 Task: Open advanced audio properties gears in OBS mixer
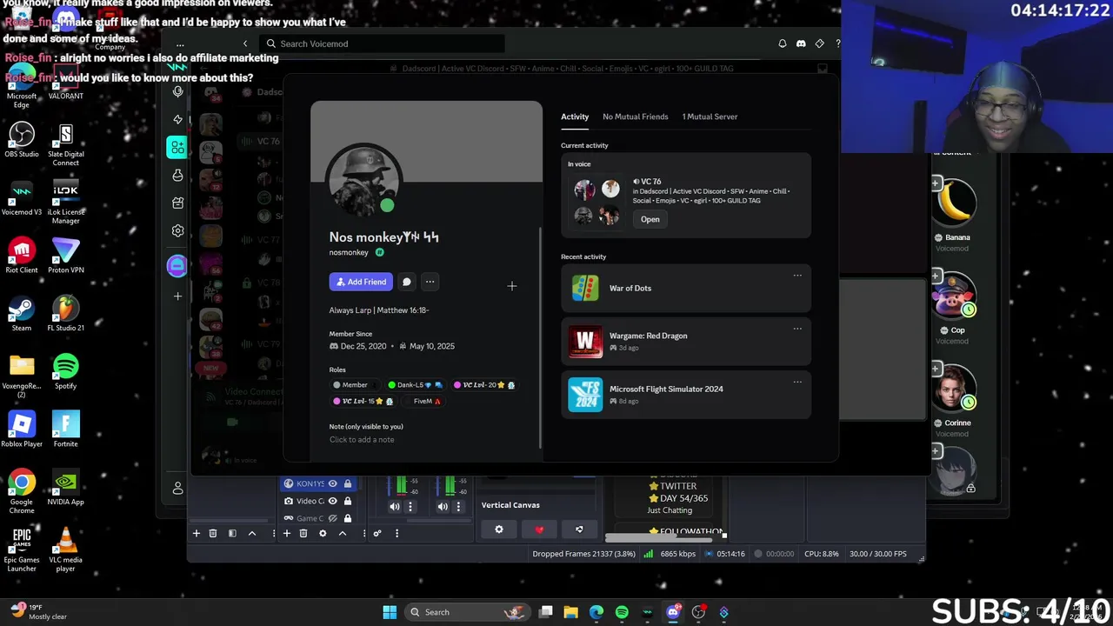click(377, 533)
